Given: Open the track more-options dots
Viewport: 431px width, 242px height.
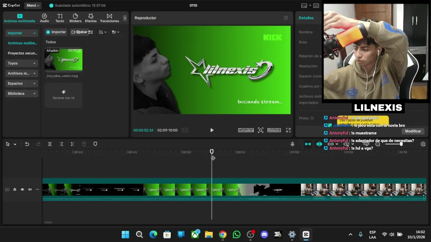Looking at the screenshot, I should tap(37, 190).
